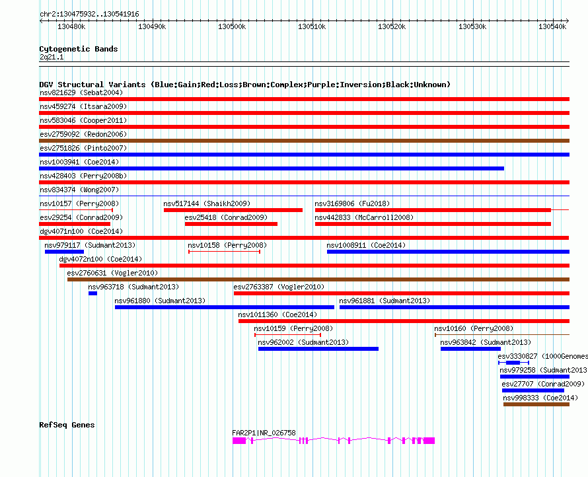
Task: Click the nsv834374 (Wong2007) label
Action: pyautogui.click(x=79, y=190)
